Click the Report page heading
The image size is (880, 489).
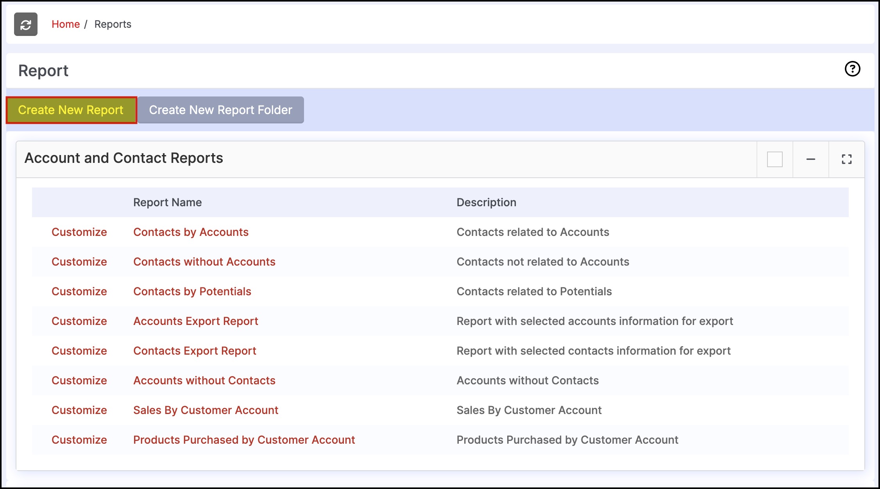click(43, 71)
